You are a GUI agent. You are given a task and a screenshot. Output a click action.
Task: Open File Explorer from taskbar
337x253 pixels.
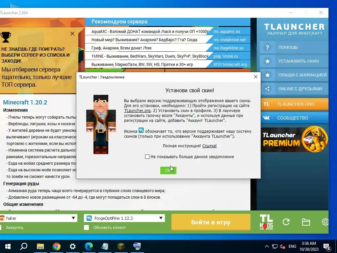pos(40,246)
